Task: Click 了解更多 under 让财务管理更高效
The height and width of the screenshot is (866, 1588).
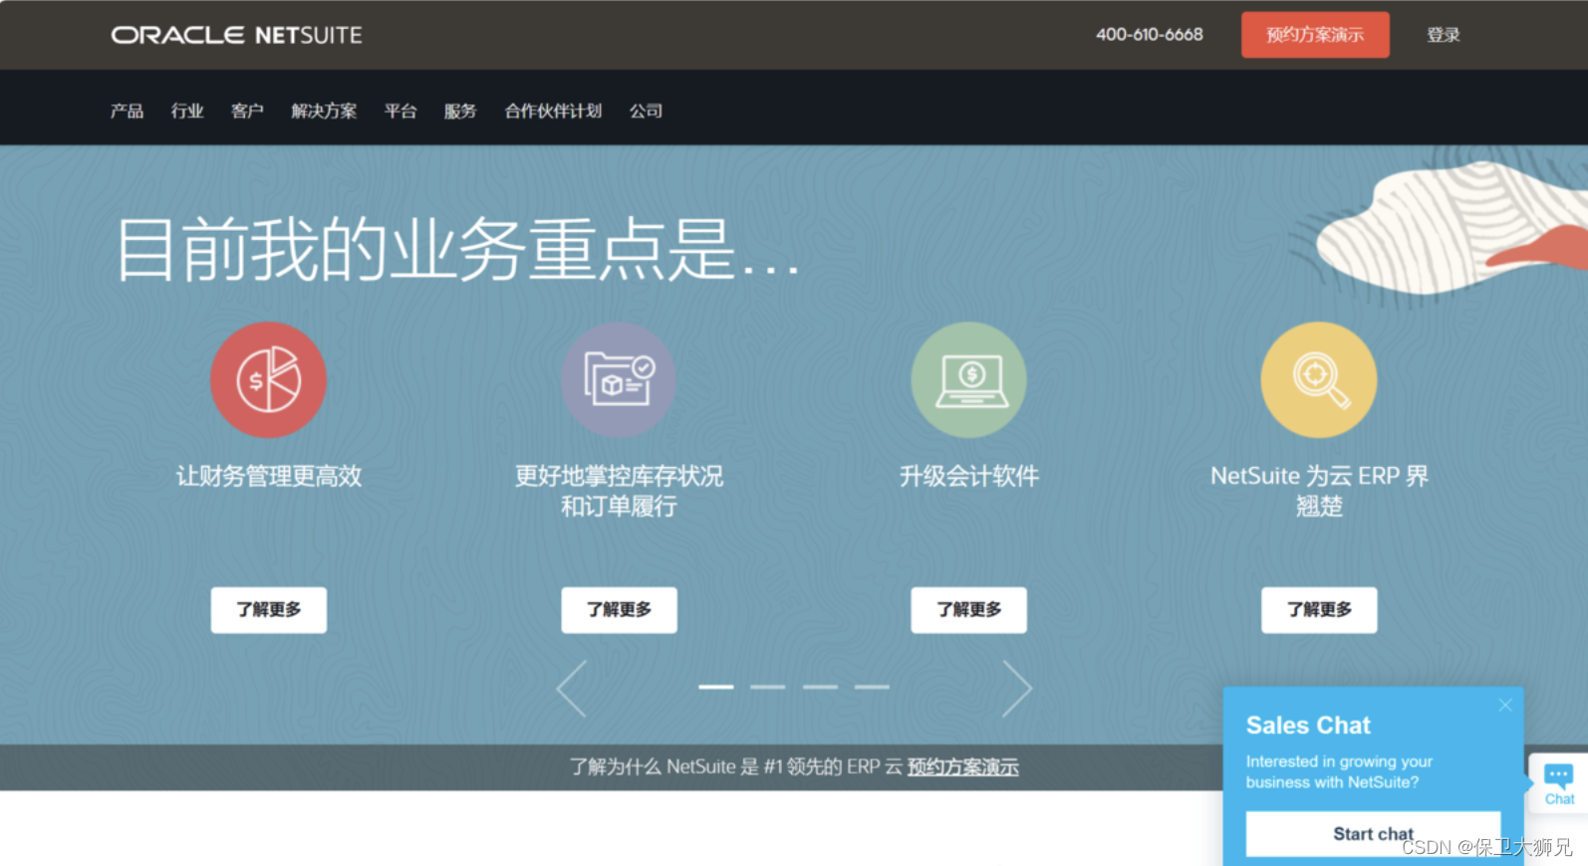Action: 268,609
